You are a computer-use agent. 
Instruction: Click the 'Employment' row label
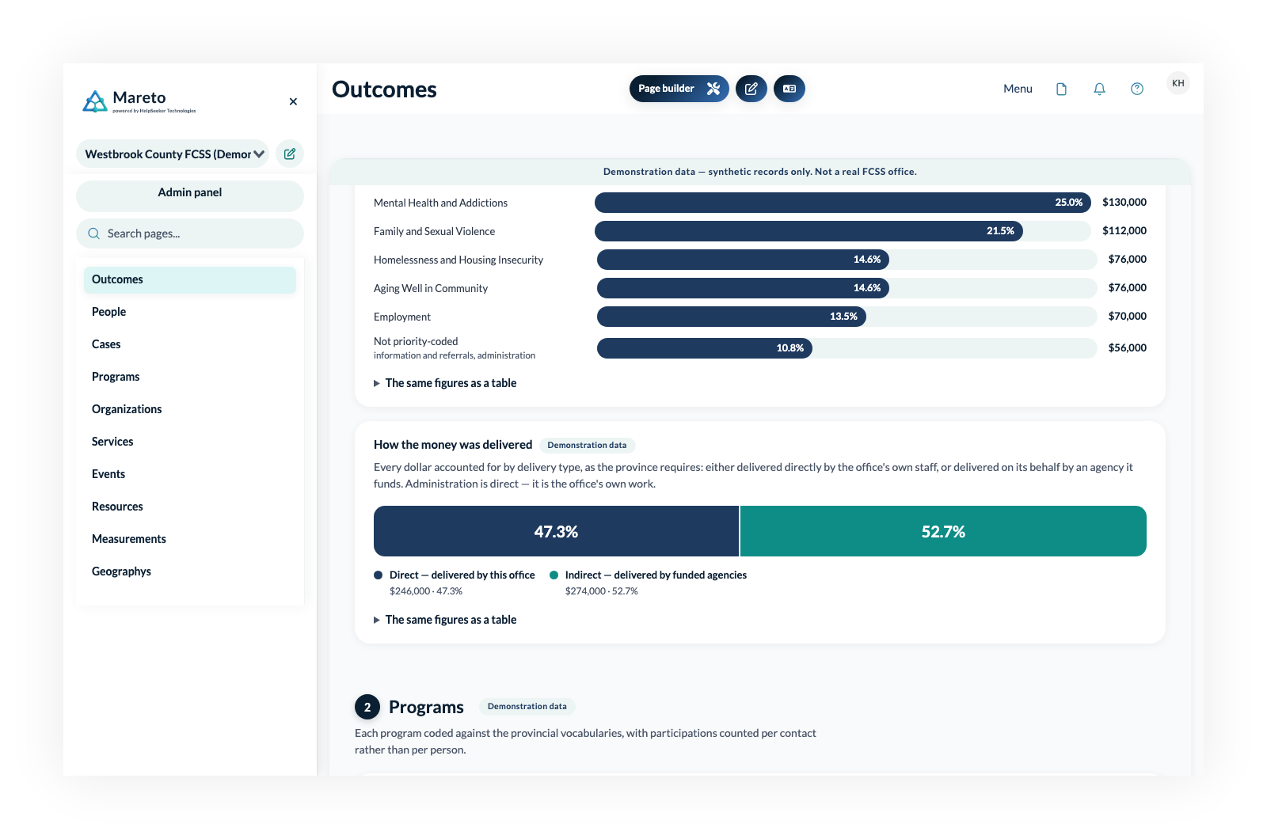(x=402, y=317)
